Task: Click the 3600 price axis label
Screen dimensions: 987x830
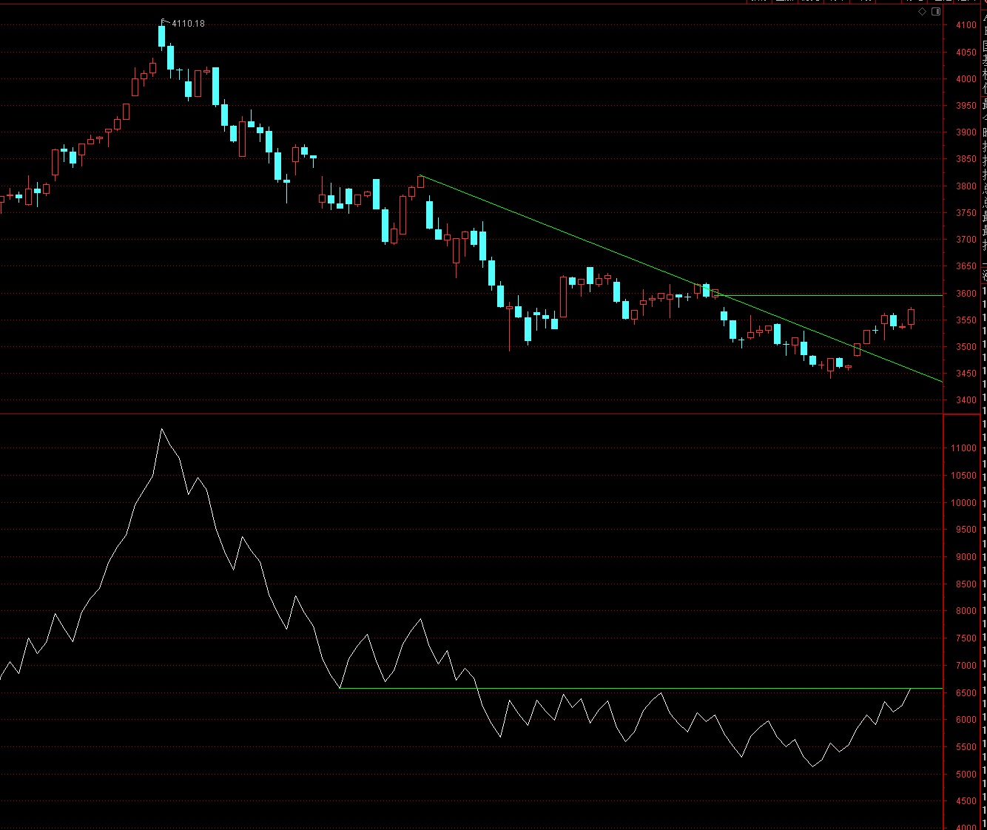Action: pyautogui.click(x=966, y=294)
